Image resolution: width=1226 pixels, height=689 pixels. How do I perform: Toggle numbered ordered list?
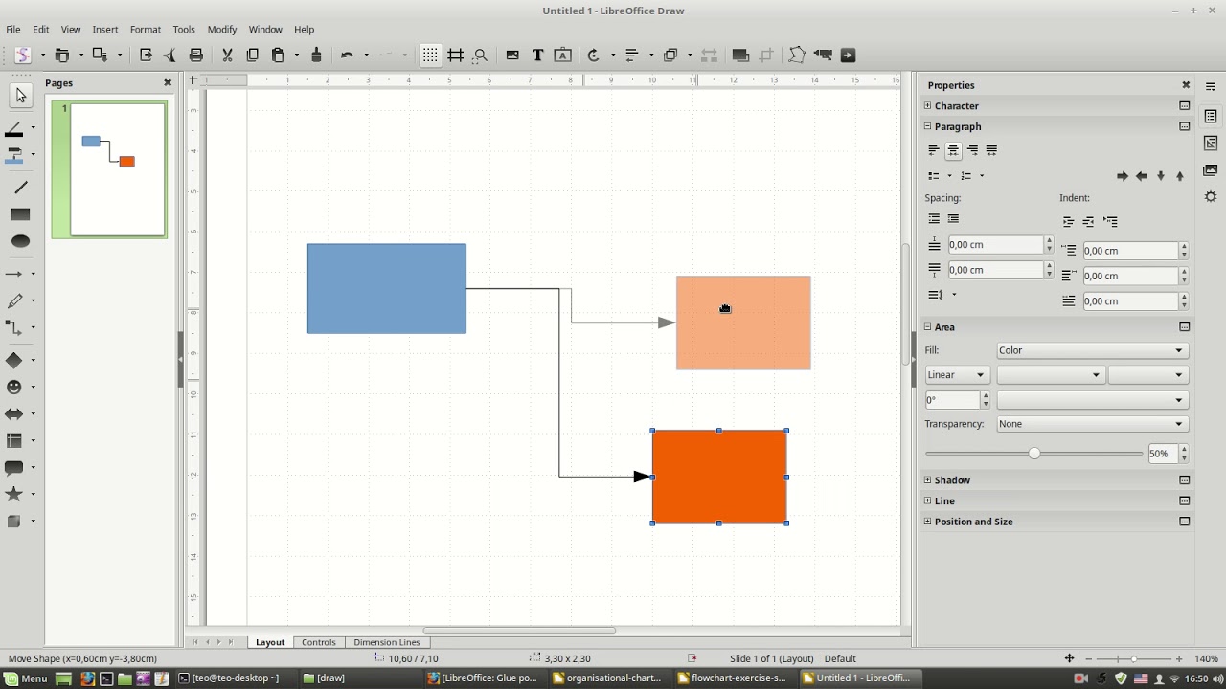click(x=966, y=176)
